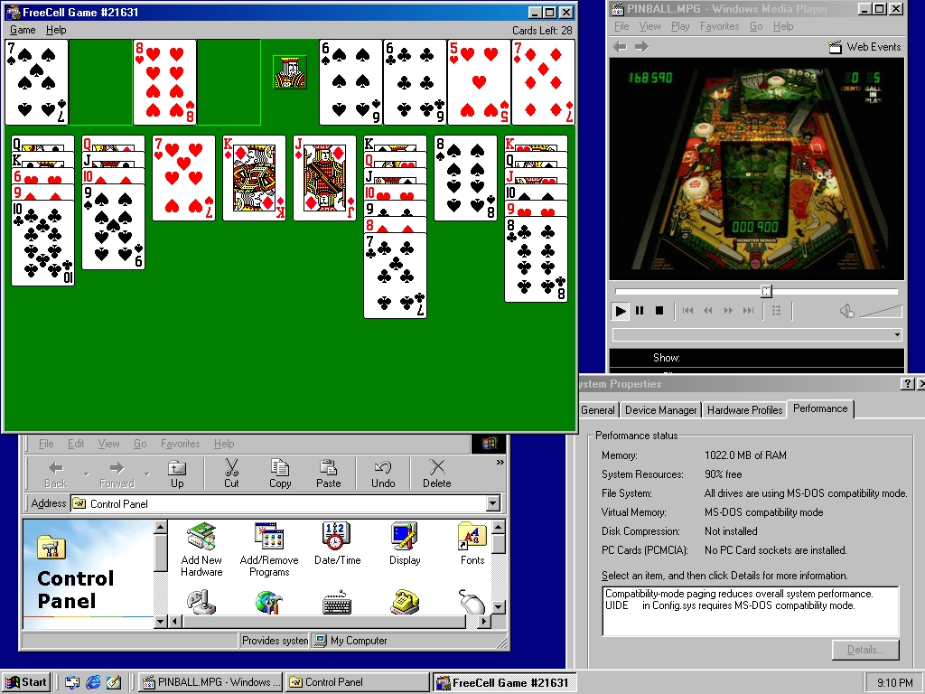Click Skip Back in Media Player
The image size is (925, 694).
coord(687,311)
